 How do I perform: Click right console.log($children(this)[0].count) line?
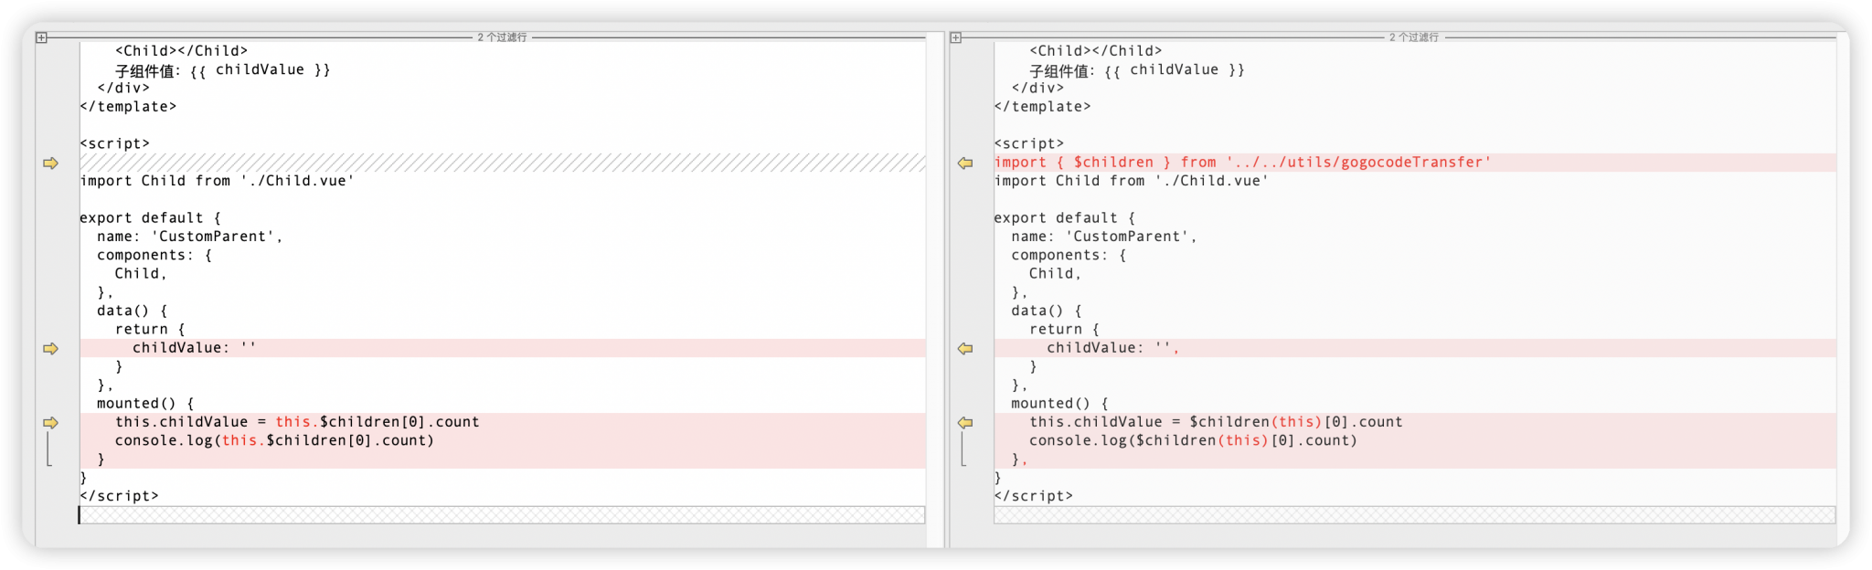[x=1193, y=441]
